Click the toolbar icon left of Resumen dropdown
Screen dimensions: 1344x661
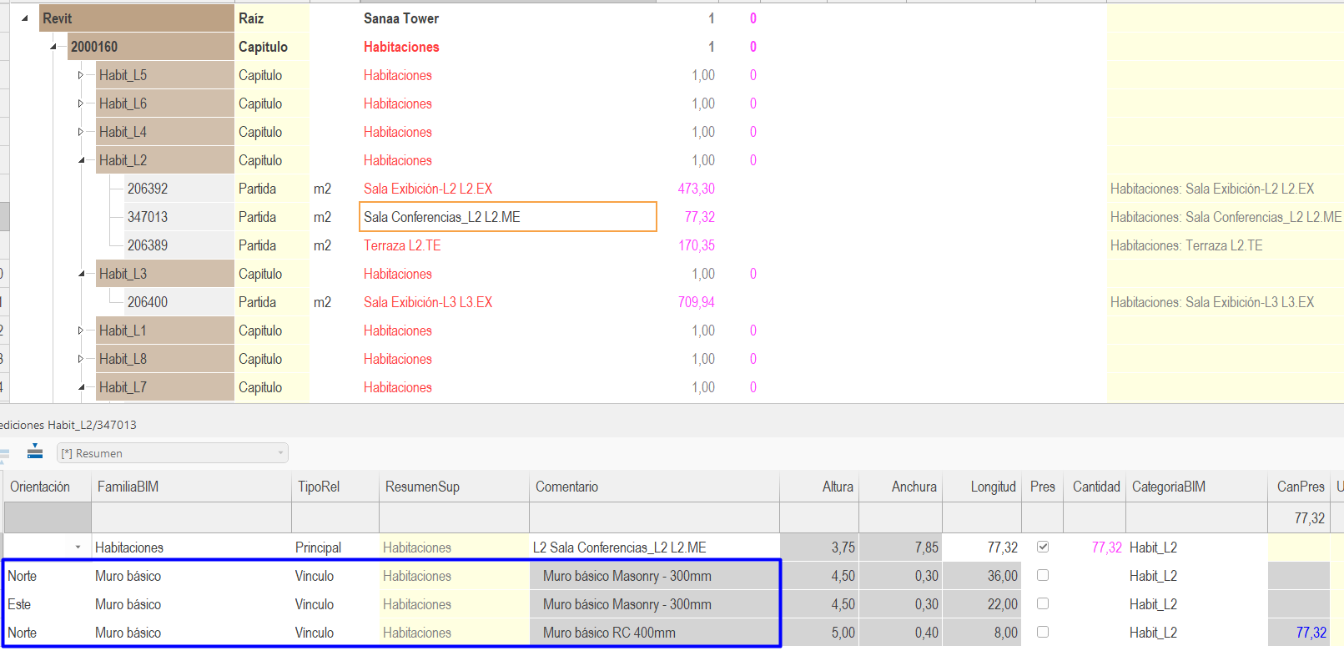[x=35, y=452]
